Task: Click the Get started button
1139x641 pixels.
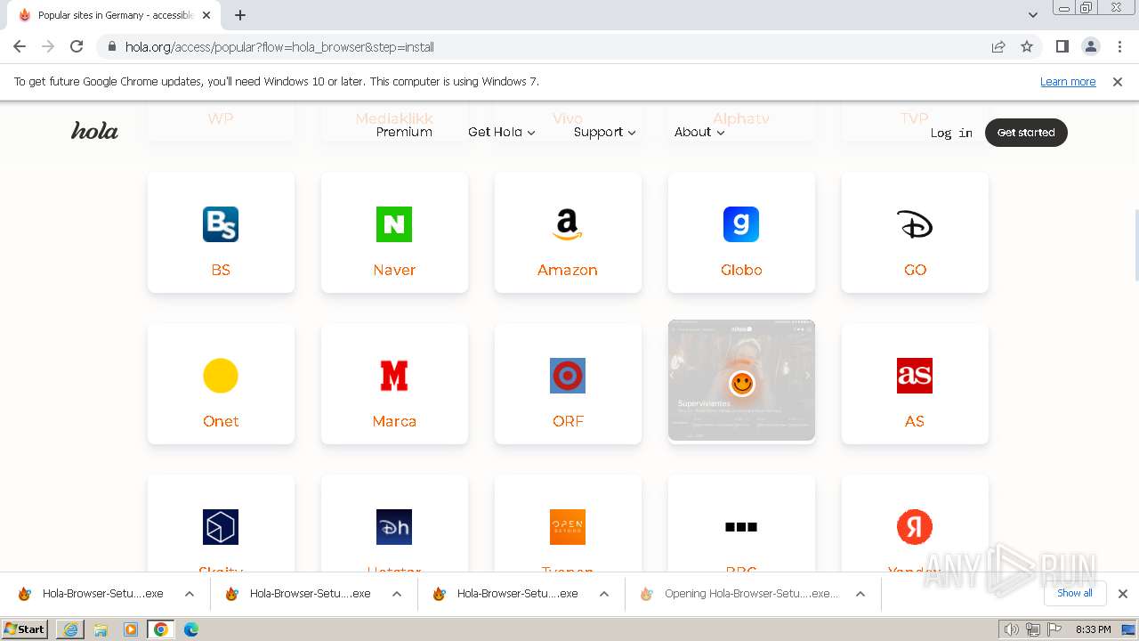Action: point(1026,132)
